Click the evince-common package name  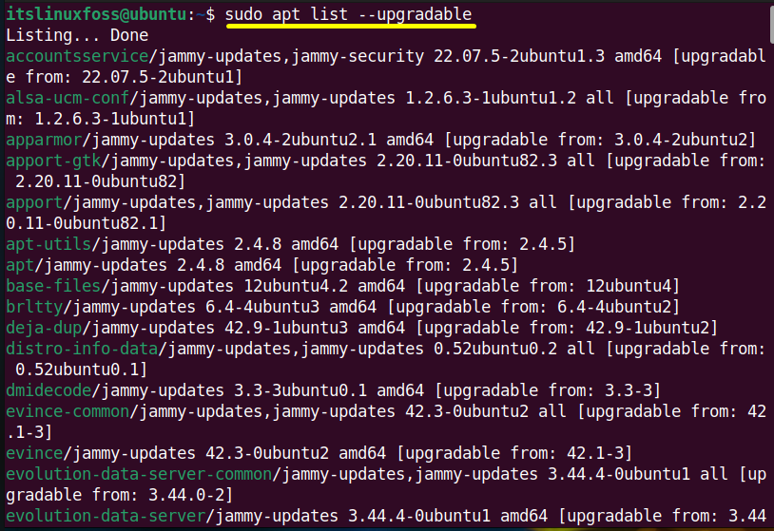[x=68, y=411]
